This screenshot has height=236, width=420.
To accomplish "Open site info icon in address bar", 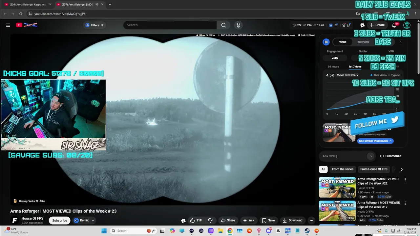I will click(30, 14).
